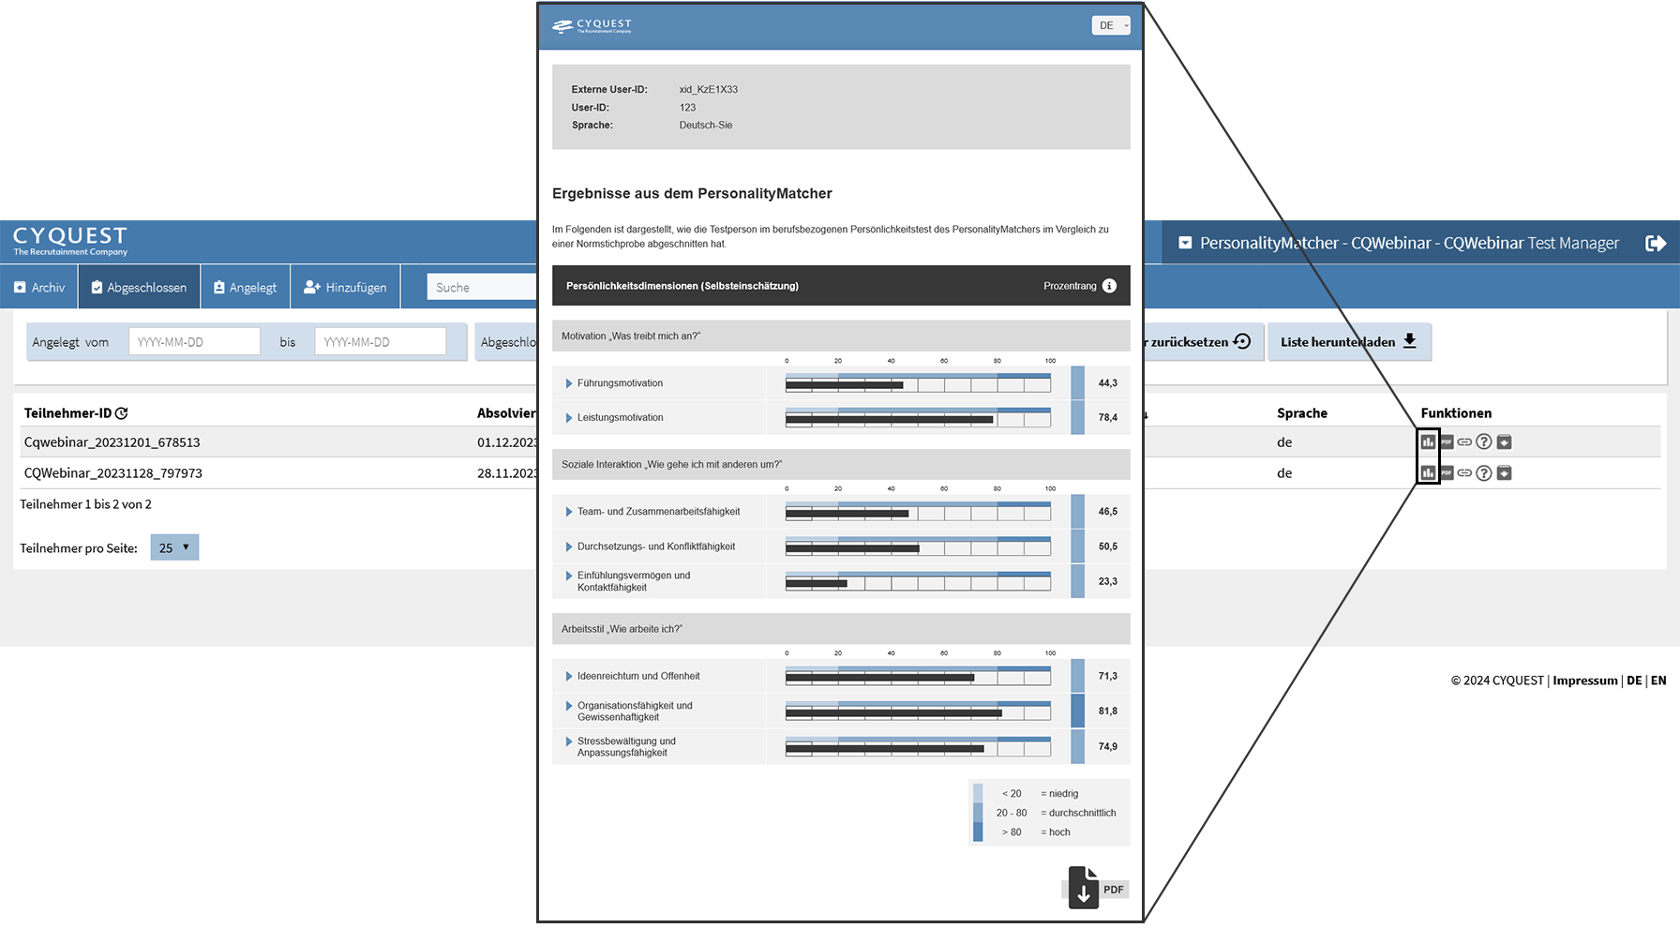Refresh the Teilnehmer-ID column icon
The height and width of the screenshot is (928, 1680).
pyautogui.click(x=122, y=413)
